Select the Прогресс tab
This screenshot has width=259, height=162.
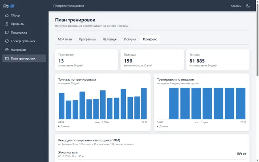(x=150, y=39)
